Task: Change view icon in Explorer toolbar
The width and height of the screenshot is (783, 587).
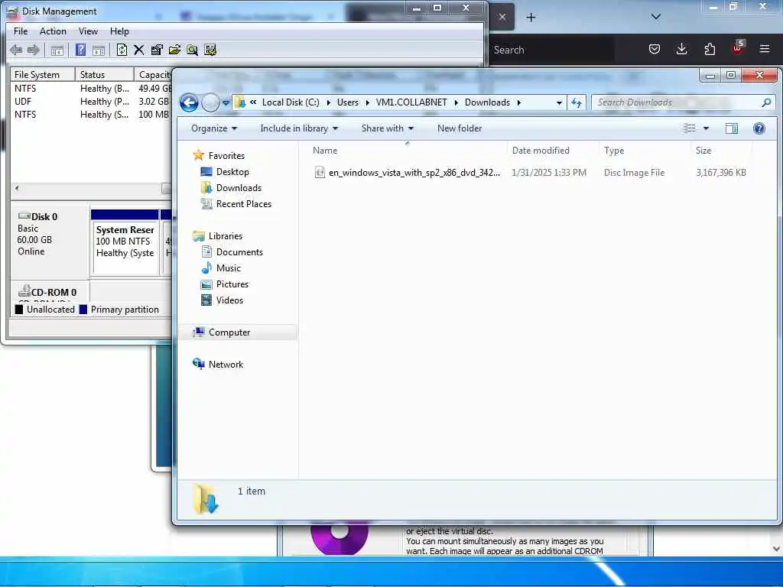Action: [690, 128]
